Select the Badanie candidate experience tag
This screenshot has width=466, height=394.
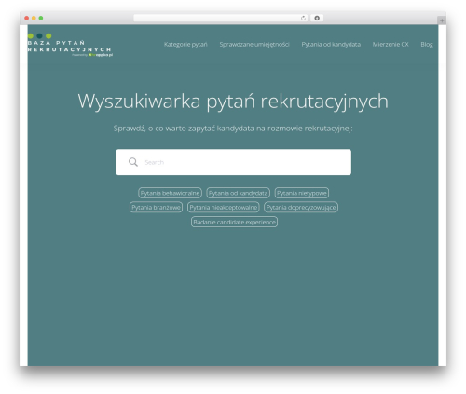234,222
